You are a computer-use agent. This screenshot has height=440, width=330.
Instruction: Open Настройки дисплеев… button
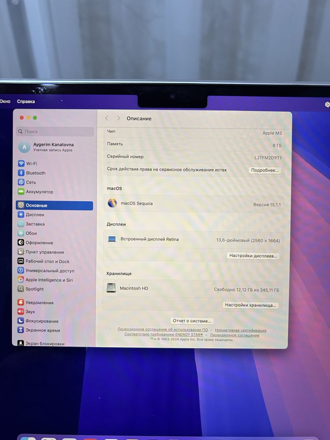pyautogui.click(x=253, y=256)
